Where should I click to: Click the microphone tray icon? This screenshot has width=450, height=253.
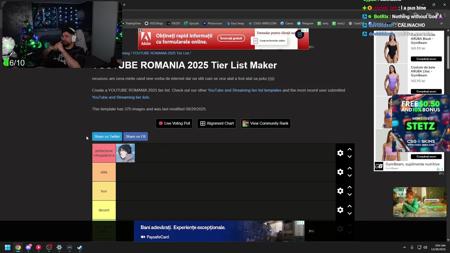(412, 247)
